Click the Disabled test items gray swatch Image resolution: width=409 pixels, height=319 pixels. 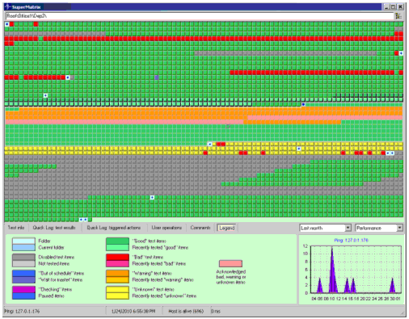tap(23, 257)
